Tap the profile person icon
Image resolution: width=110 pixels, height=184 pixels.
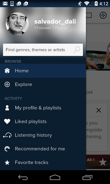(7, 108)
